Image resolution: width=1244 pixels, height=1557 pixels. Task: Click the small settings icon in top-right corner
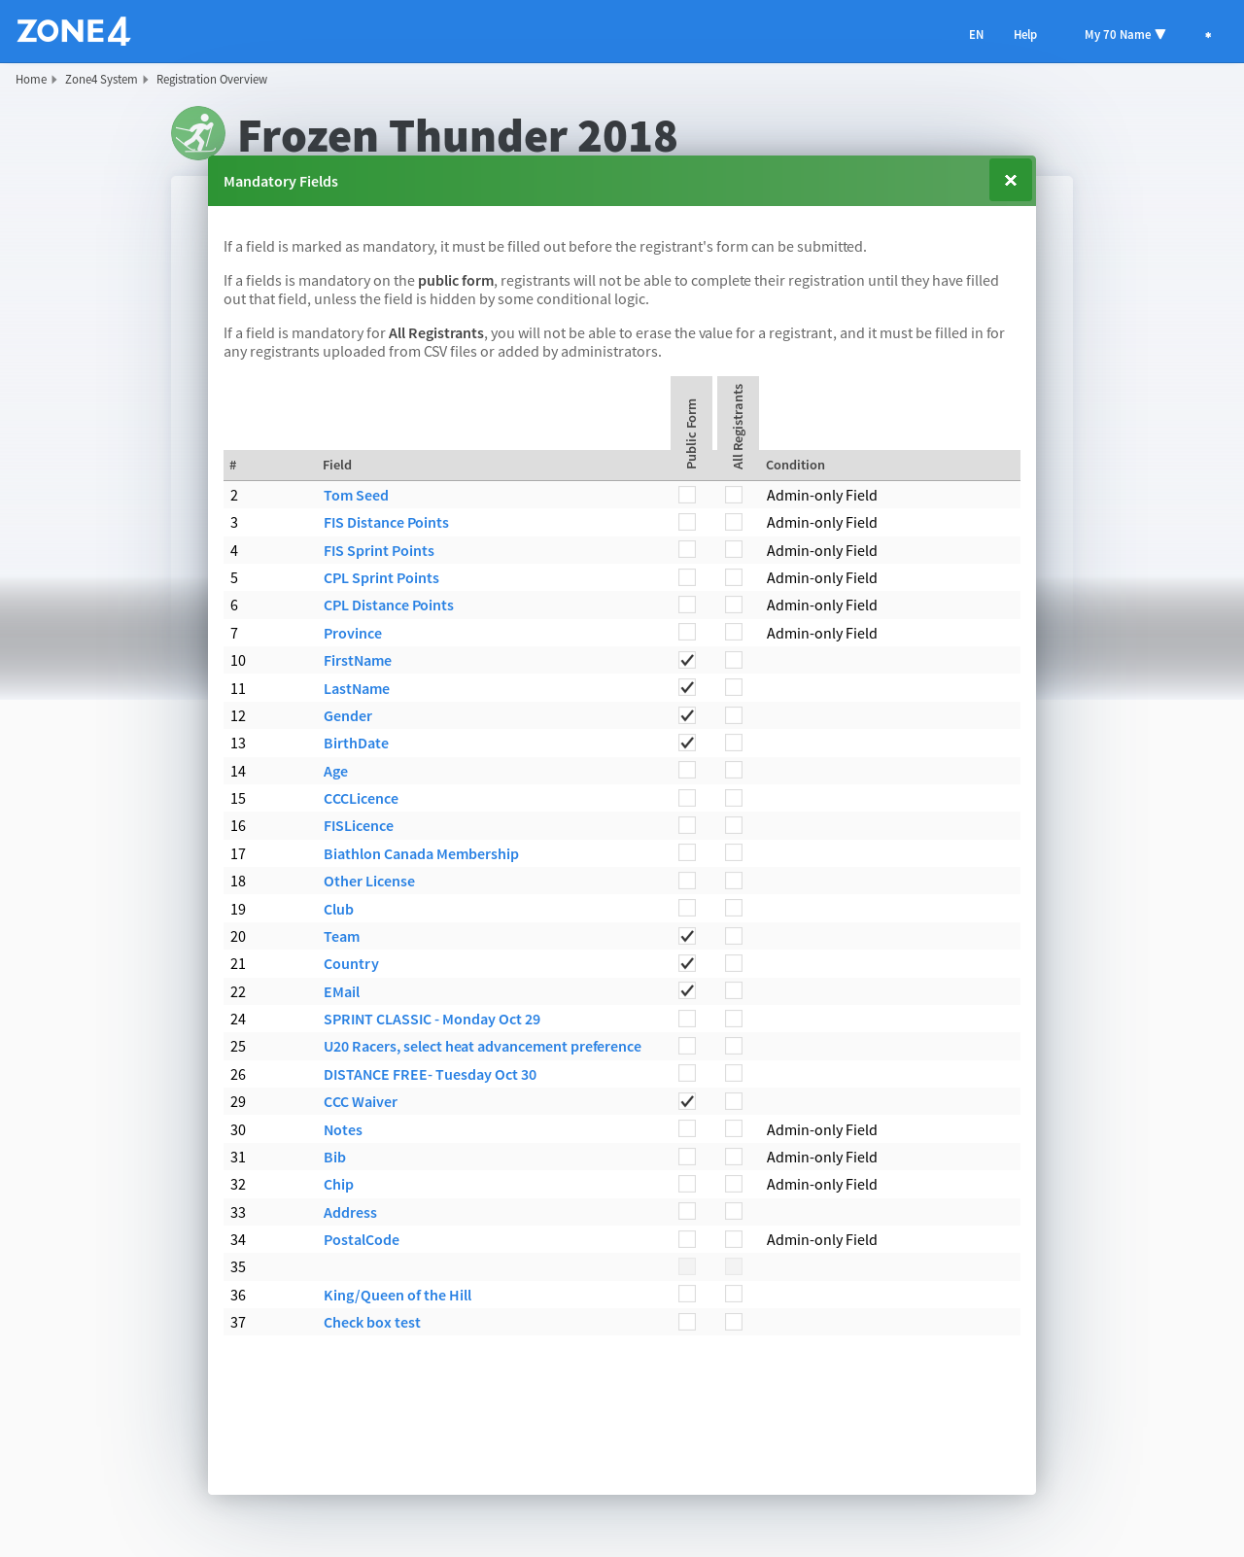pyautogui.click(x=1208, y=35)
